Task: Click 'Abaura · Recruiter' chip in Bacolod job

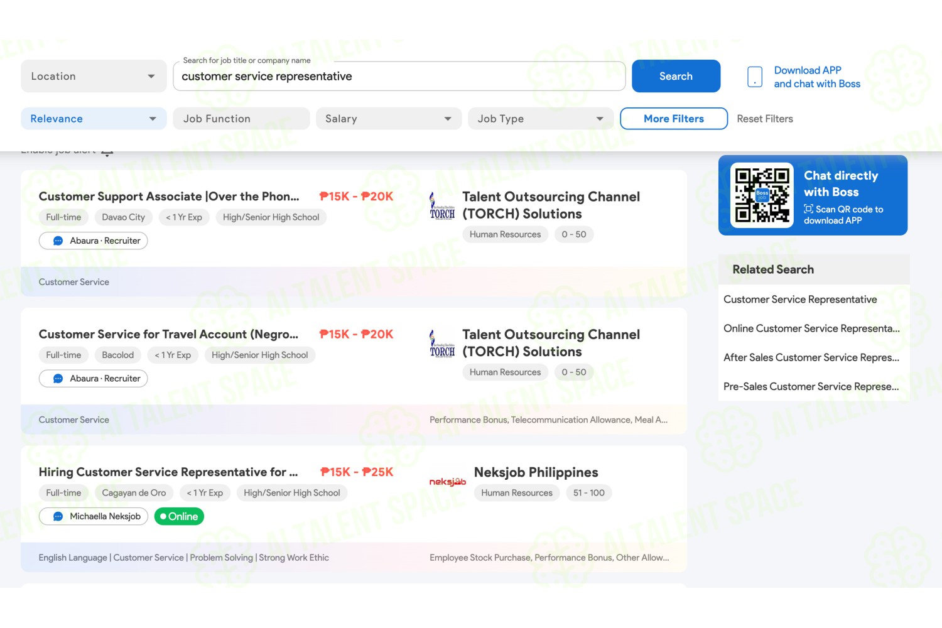Action: [94, 379]
